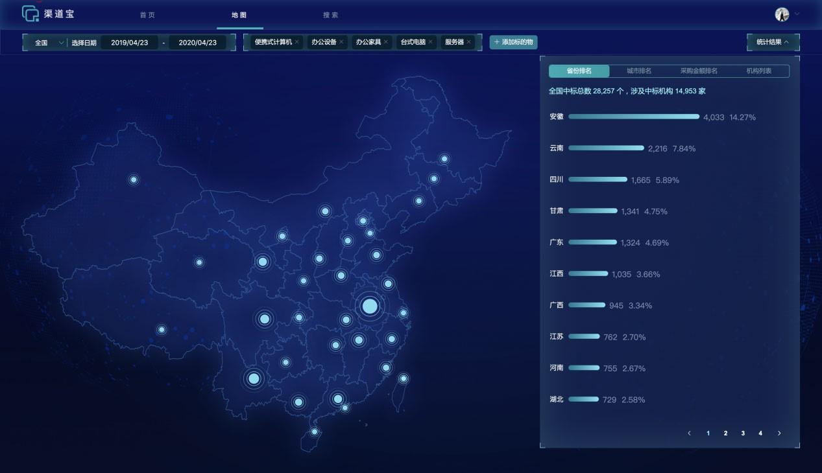Open the 首页 navigation tab

tap(147, 15)
